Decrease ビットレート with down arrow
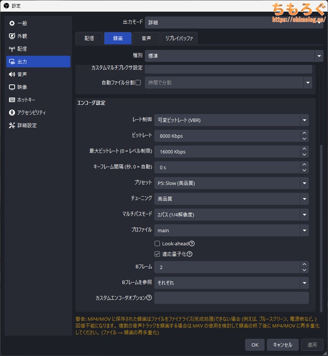328x356 pixels. [x=304, y=139]
